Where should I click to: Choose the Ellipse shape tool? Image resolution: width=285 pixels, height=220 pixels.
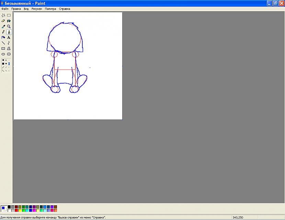click(x=3, y=54)
